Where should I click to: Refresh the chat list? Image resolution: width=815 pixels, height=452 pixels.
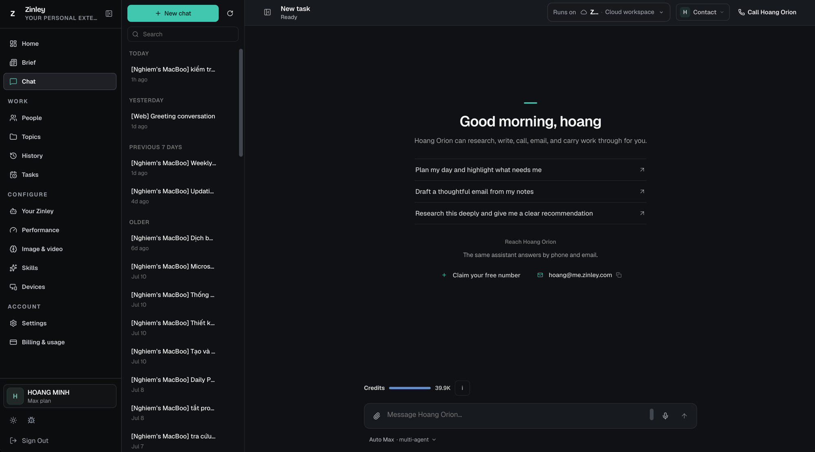230,13
